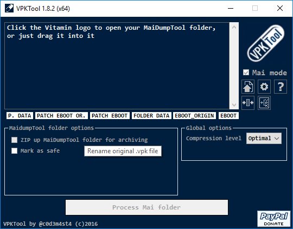Open the Compression level Optimal dropdown

click(264, 139)
